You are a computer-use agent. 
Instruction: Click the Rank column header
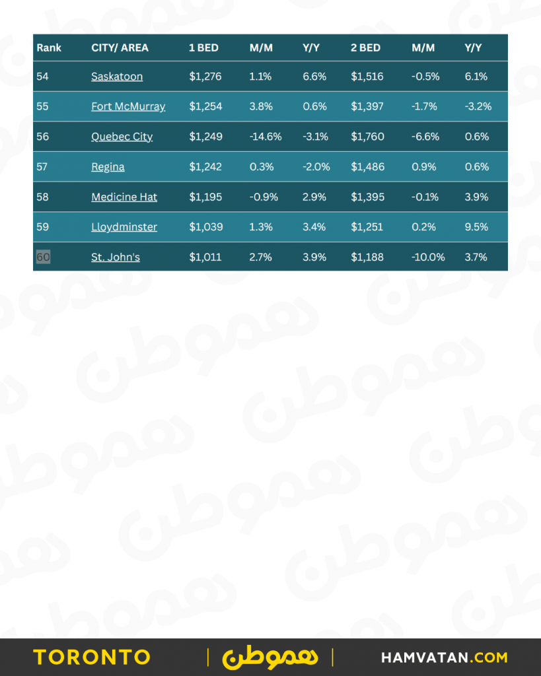(x=49, y=48)
